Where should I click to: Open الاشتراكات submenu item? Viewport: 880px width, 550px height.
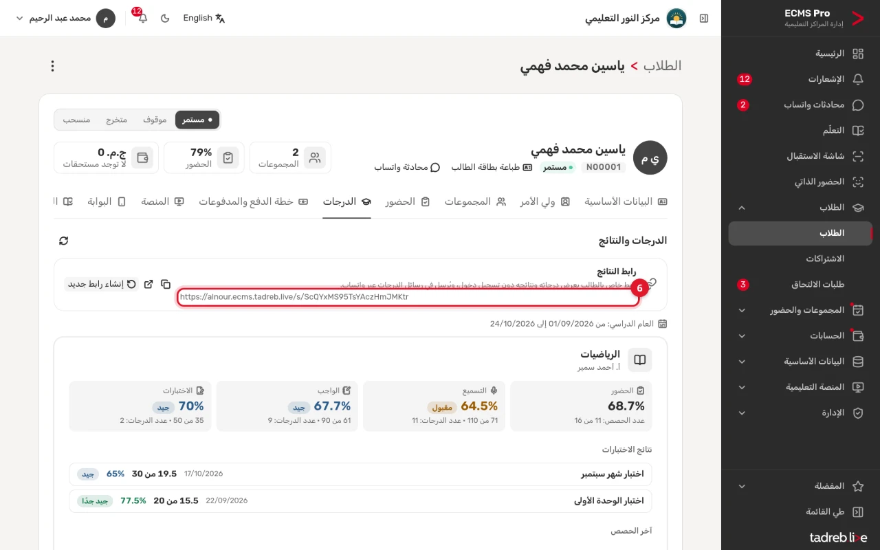(x=800, y=259)
